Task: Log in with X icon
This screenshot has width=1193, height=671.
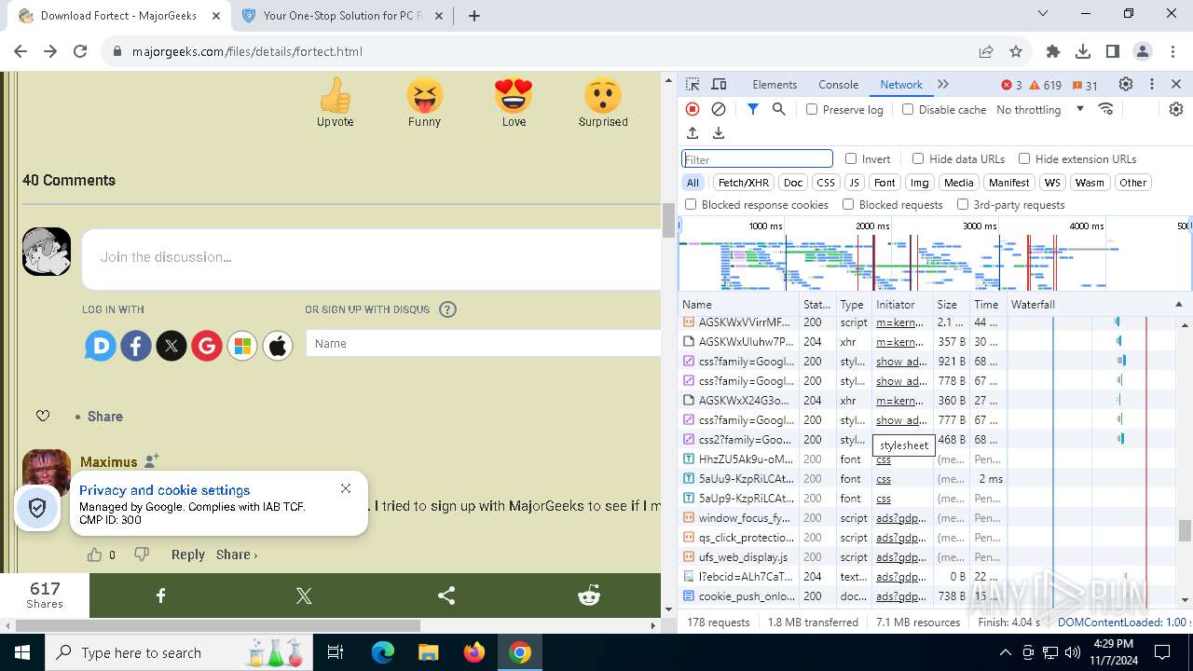Action: click(171, 346)
